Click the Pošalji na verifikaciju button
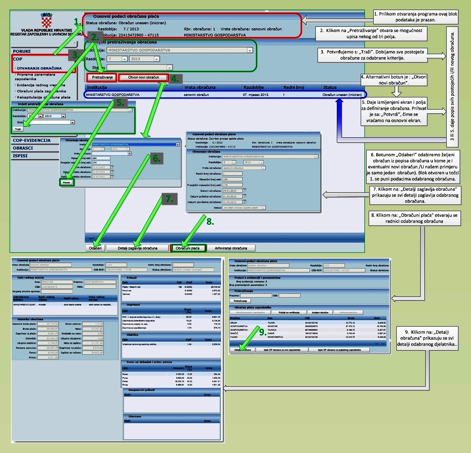This screenshot has height=453, width=471. 289,312
